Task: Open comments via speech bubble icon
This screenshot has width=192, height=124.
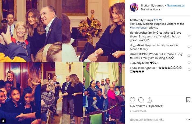Action: (141, 100)
